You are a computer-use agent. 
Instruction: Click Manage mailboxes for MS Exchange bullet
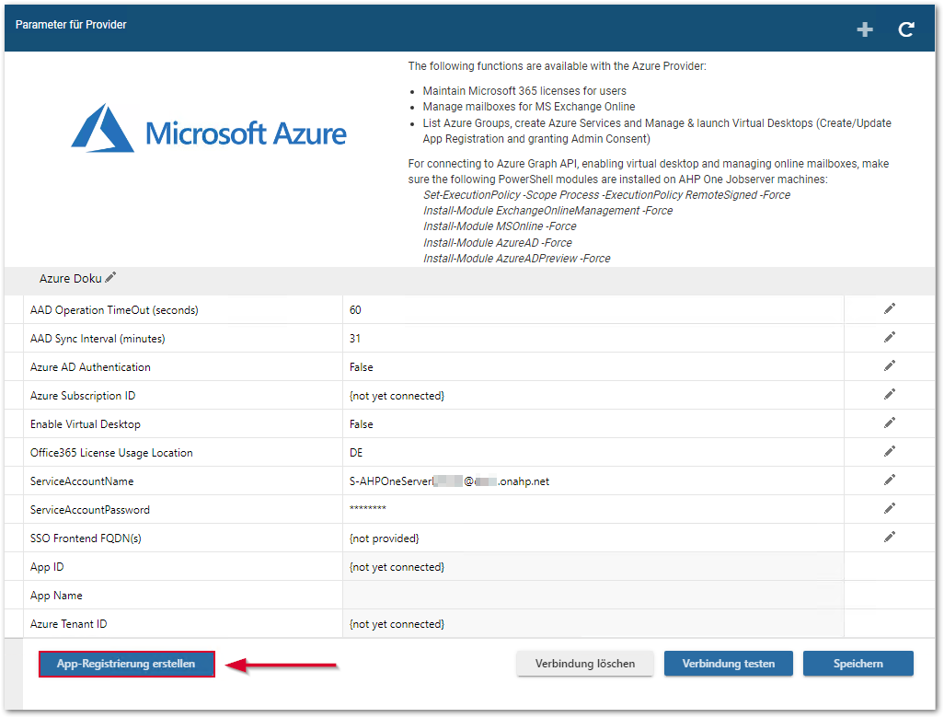(x=529, y=107)
